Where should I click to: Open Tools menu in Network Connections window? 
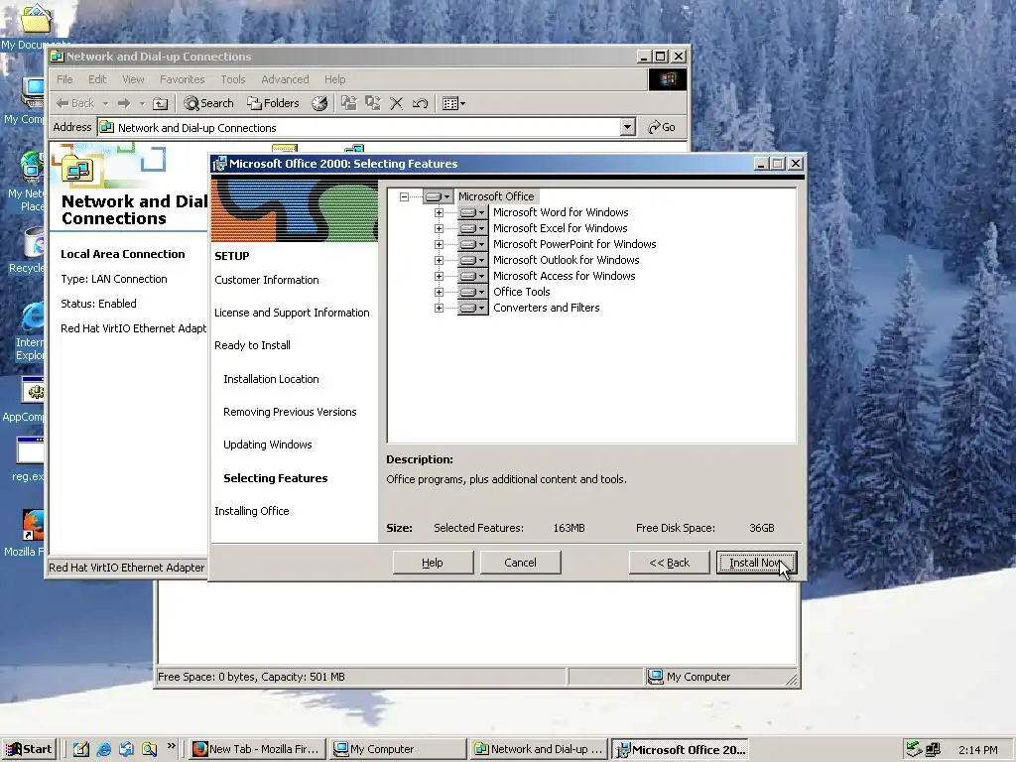pyautogui.click(x=232, y=79)
